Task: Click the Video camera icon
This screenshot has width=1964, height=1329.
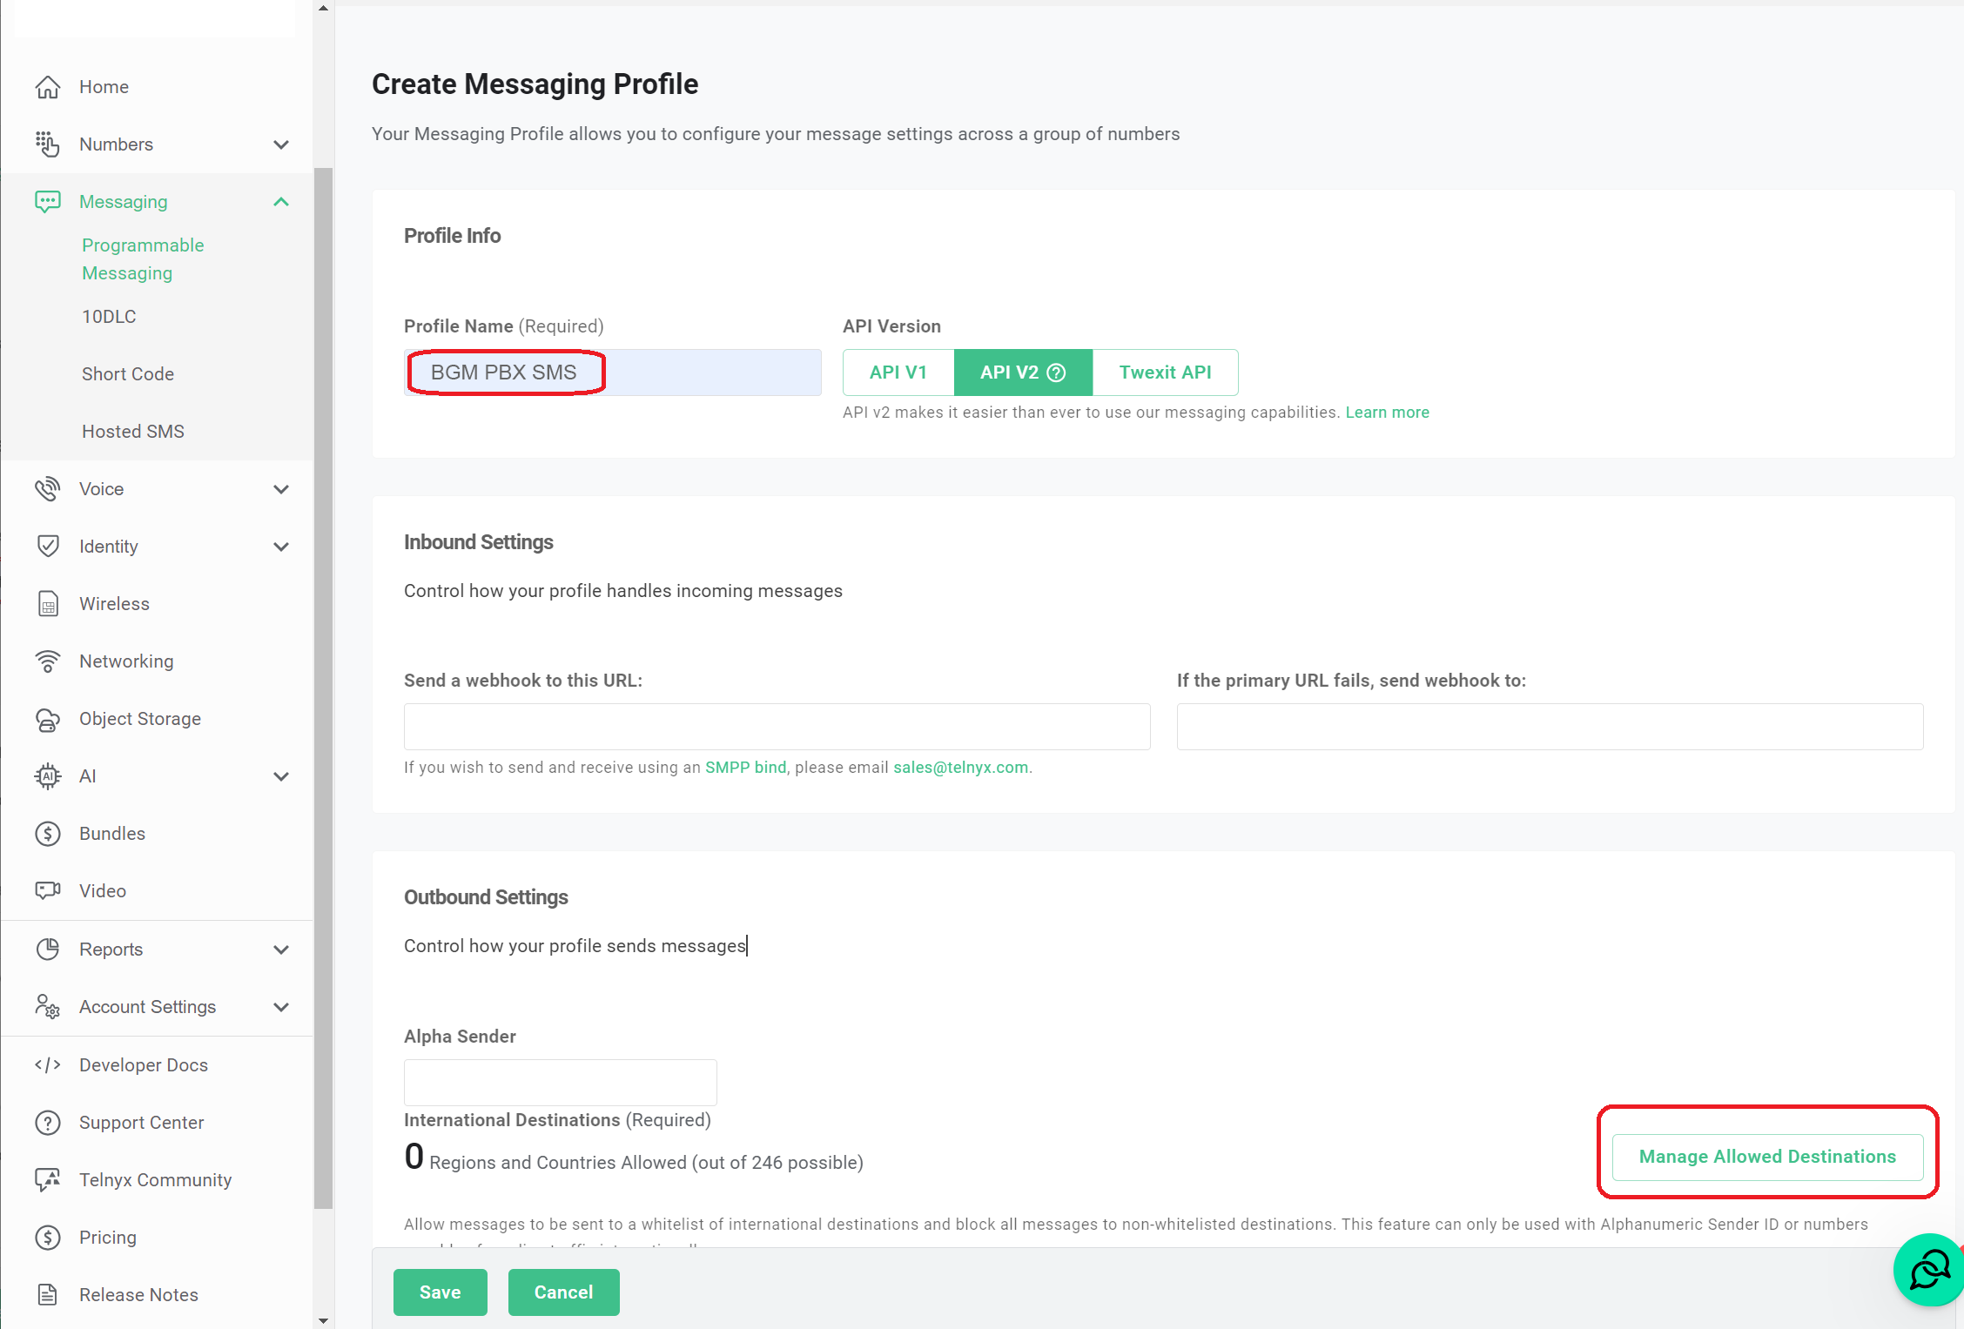Action: 48,890
